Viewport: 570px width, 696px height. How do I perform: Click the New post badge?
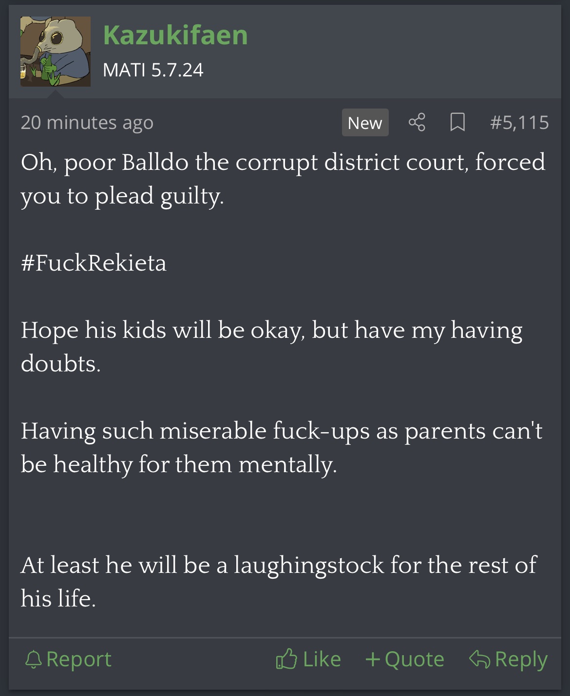[x=365, y=123]
